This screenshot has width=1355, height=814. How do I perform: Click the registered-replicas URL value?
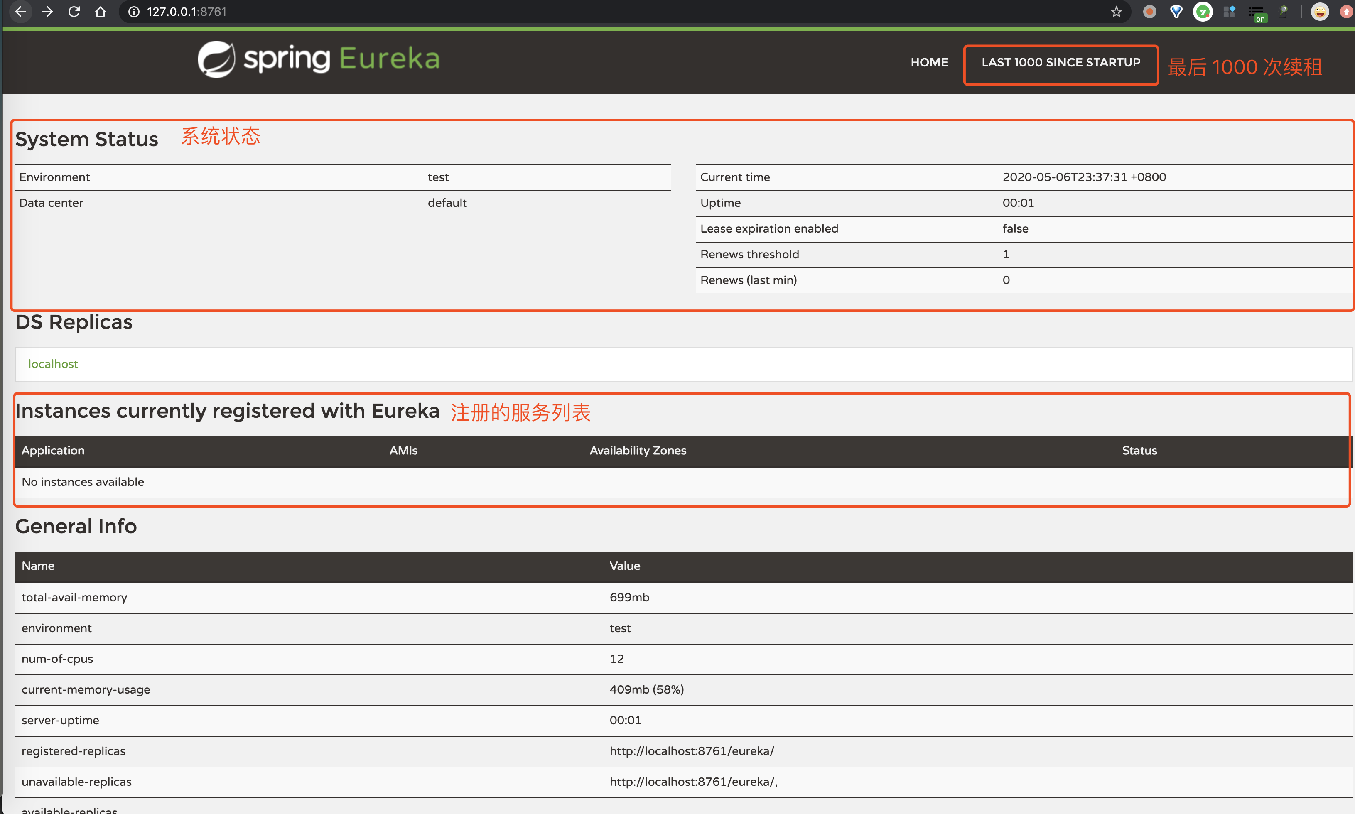coord(692,750)
